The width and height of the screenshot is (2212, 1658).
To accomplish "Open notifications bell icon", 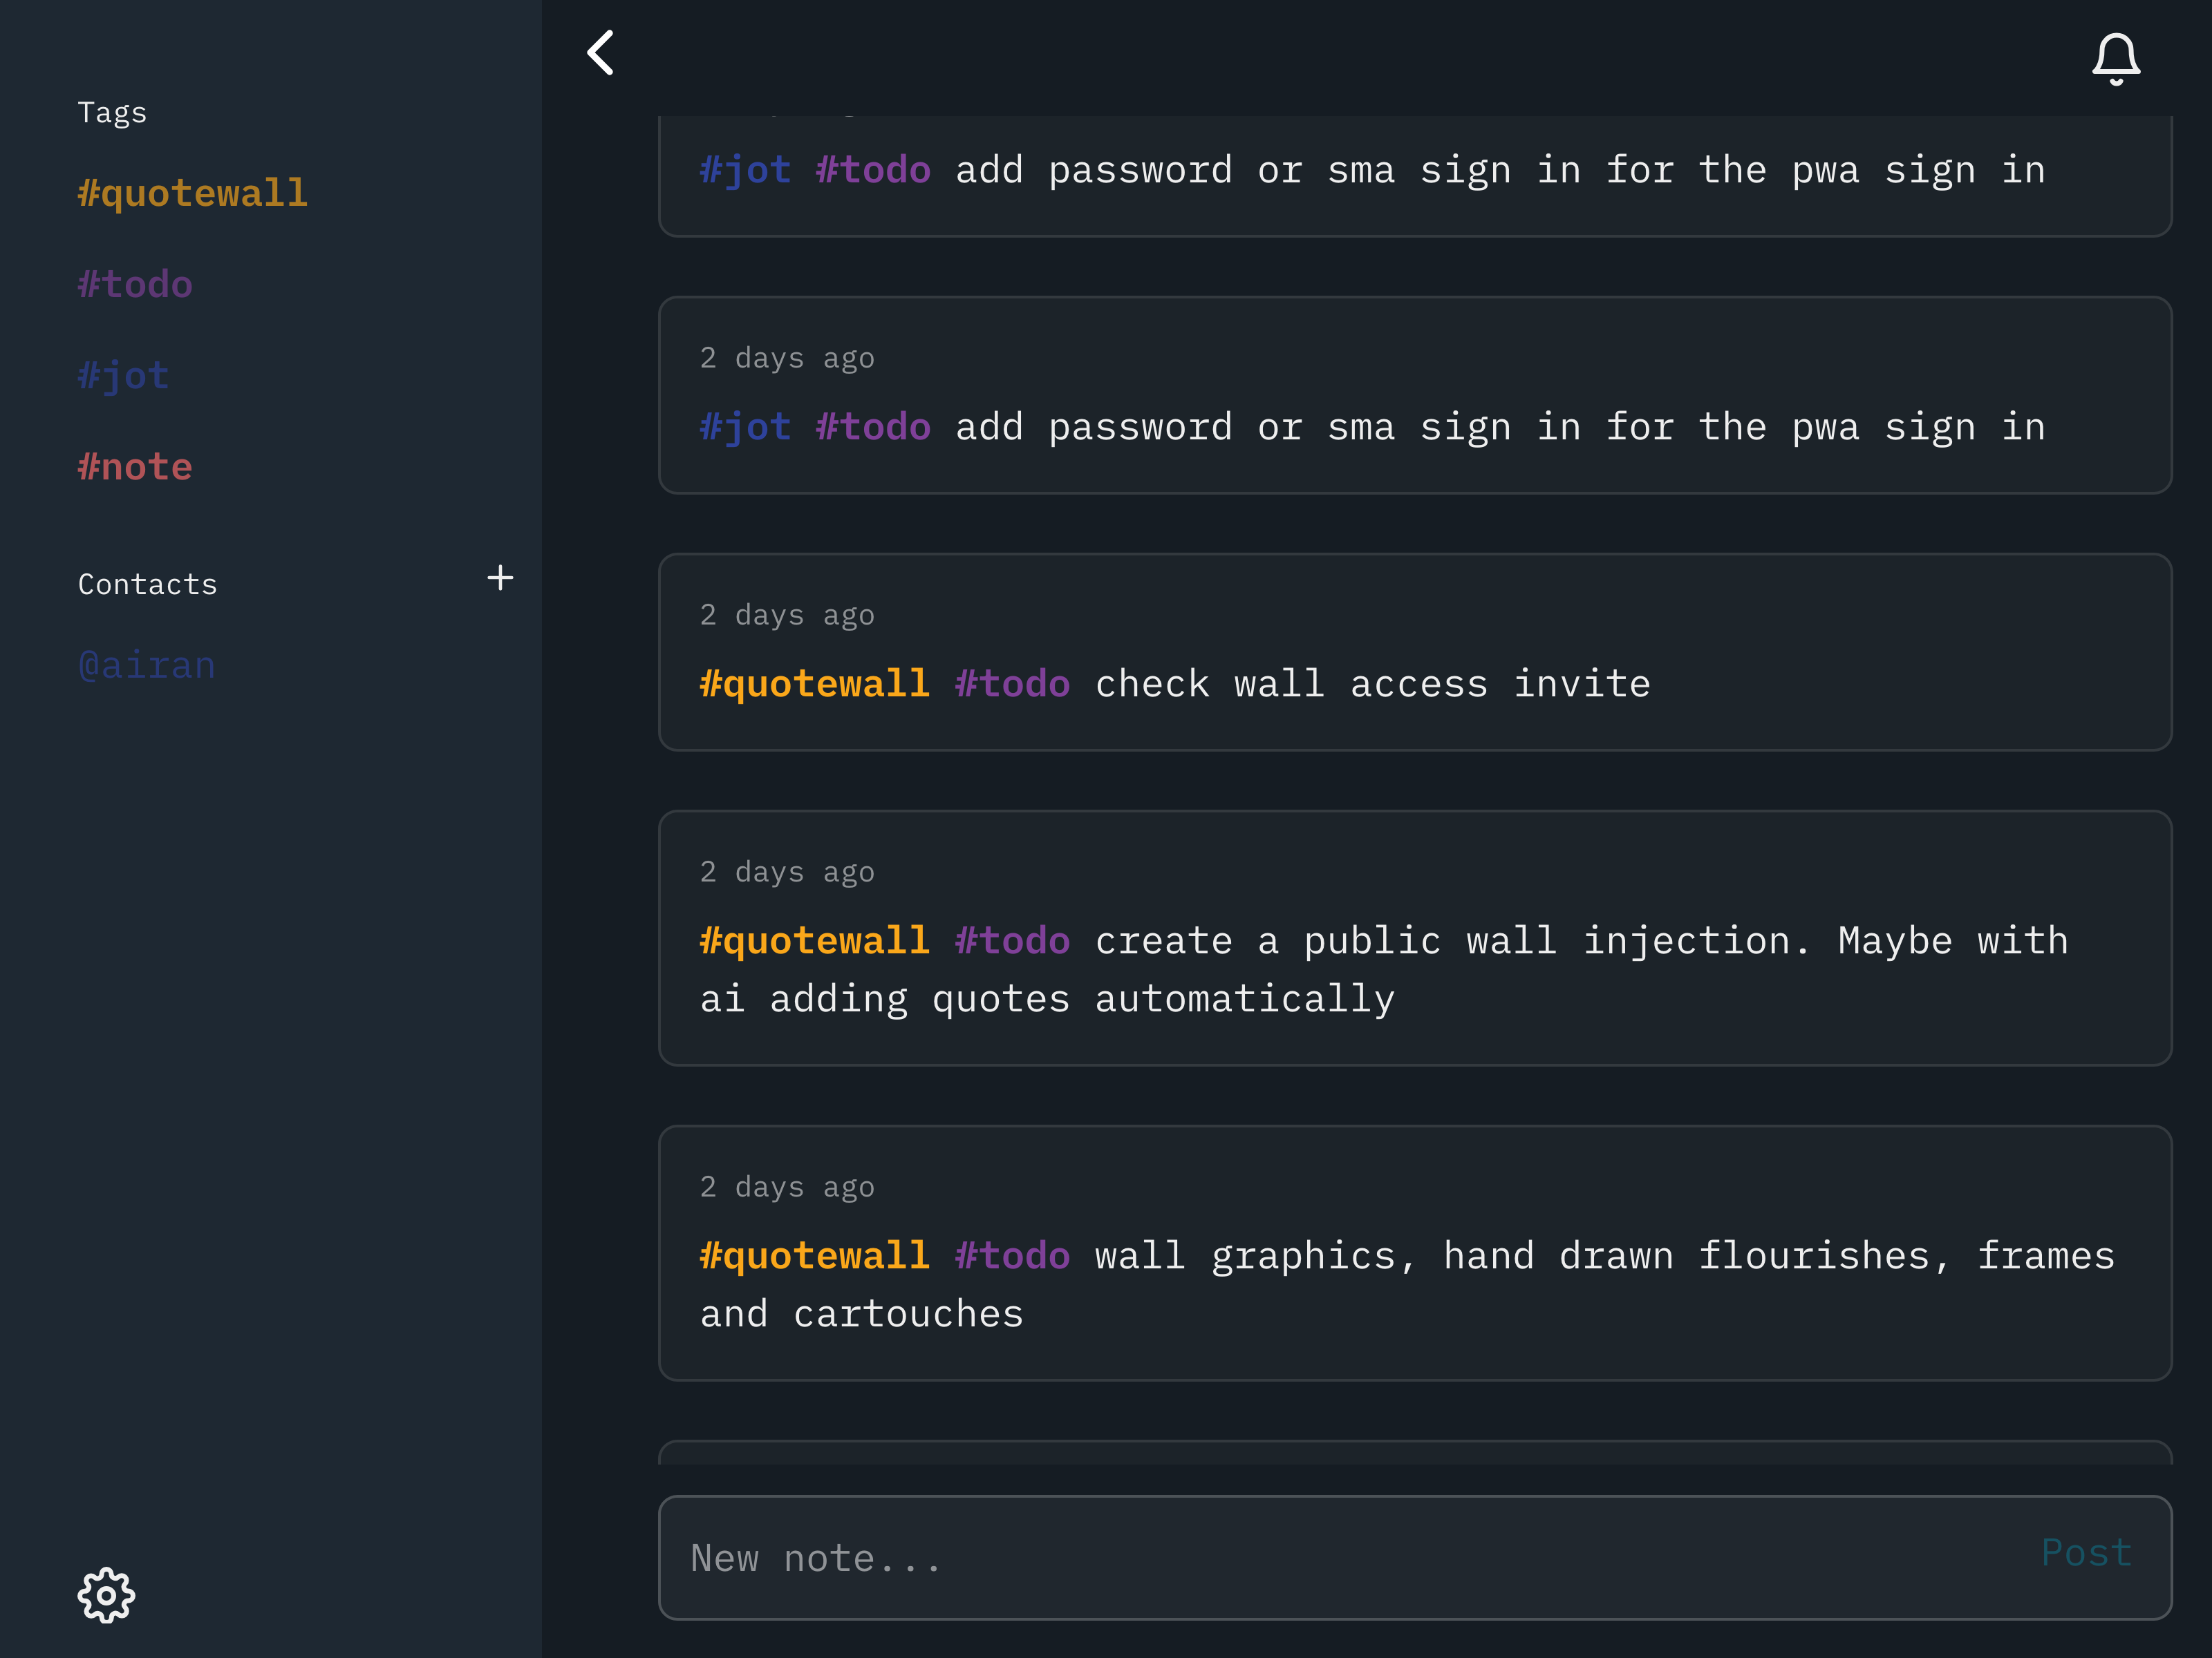I will click(2115, 58).
